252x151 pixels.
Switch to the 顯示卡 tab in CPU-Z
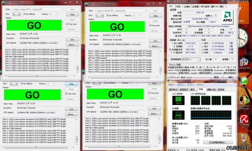(x=214, y=7)
